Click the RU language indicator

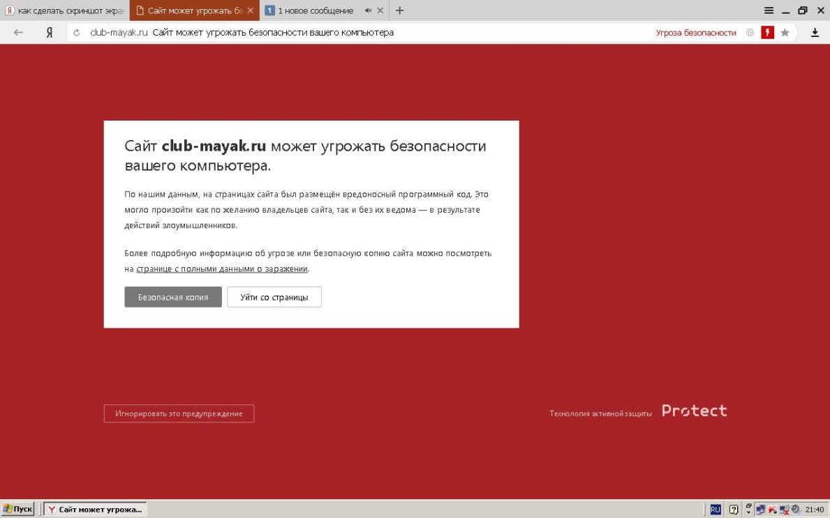pyautogui.click(x=715, y=510)
